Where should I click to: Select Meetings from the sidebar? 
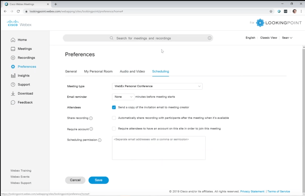click(x=25, y=48)
